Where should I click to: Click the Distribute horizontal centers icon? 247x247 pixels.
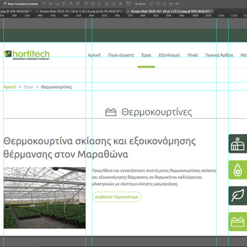pyautogui.click(x=113, y=4)
